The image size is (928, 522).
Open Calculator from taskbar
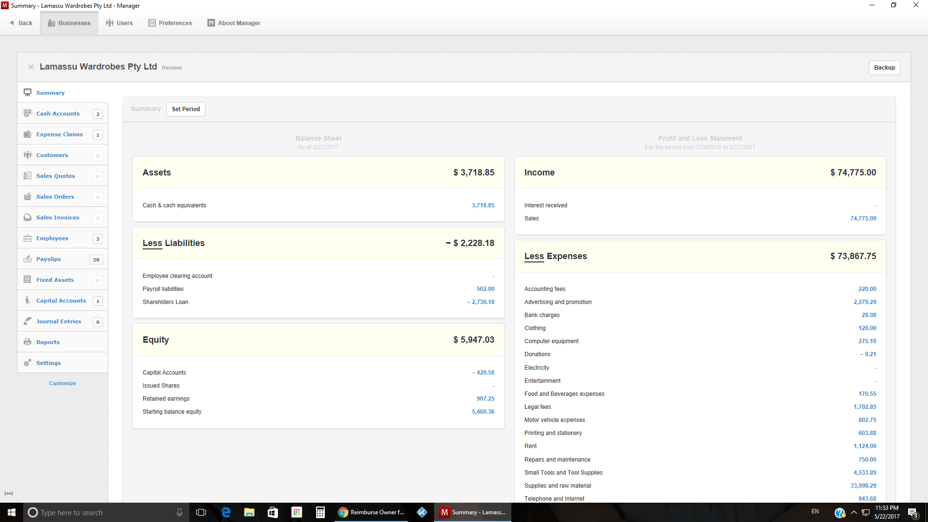coord(320,512)
